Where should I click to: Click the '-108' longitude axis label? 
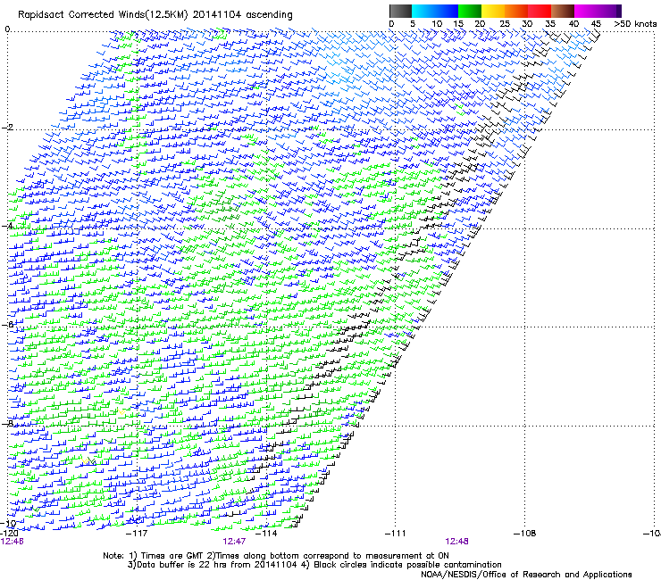click(525, 534)
